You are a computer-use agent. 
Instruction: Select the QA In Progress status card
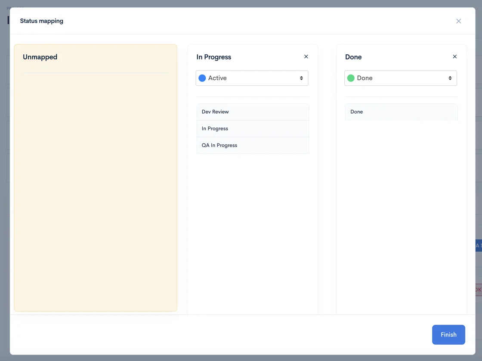(253, 145)
